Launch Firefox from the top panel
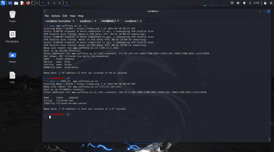Screen dimensions: 274x152 (28, 3)
